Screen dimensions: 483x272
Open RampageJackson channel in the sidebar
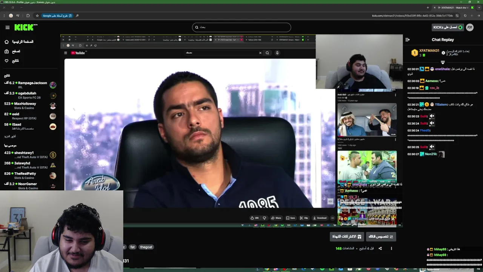point(30,85)
